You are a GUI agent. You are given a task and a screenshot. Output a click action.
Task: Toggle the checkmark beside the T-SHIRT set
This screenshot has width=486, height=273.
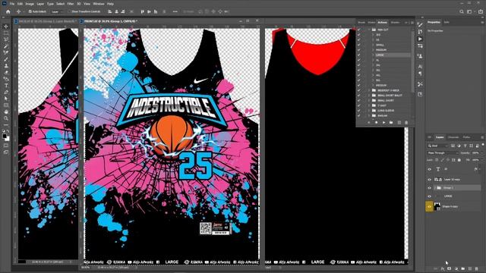359,105
